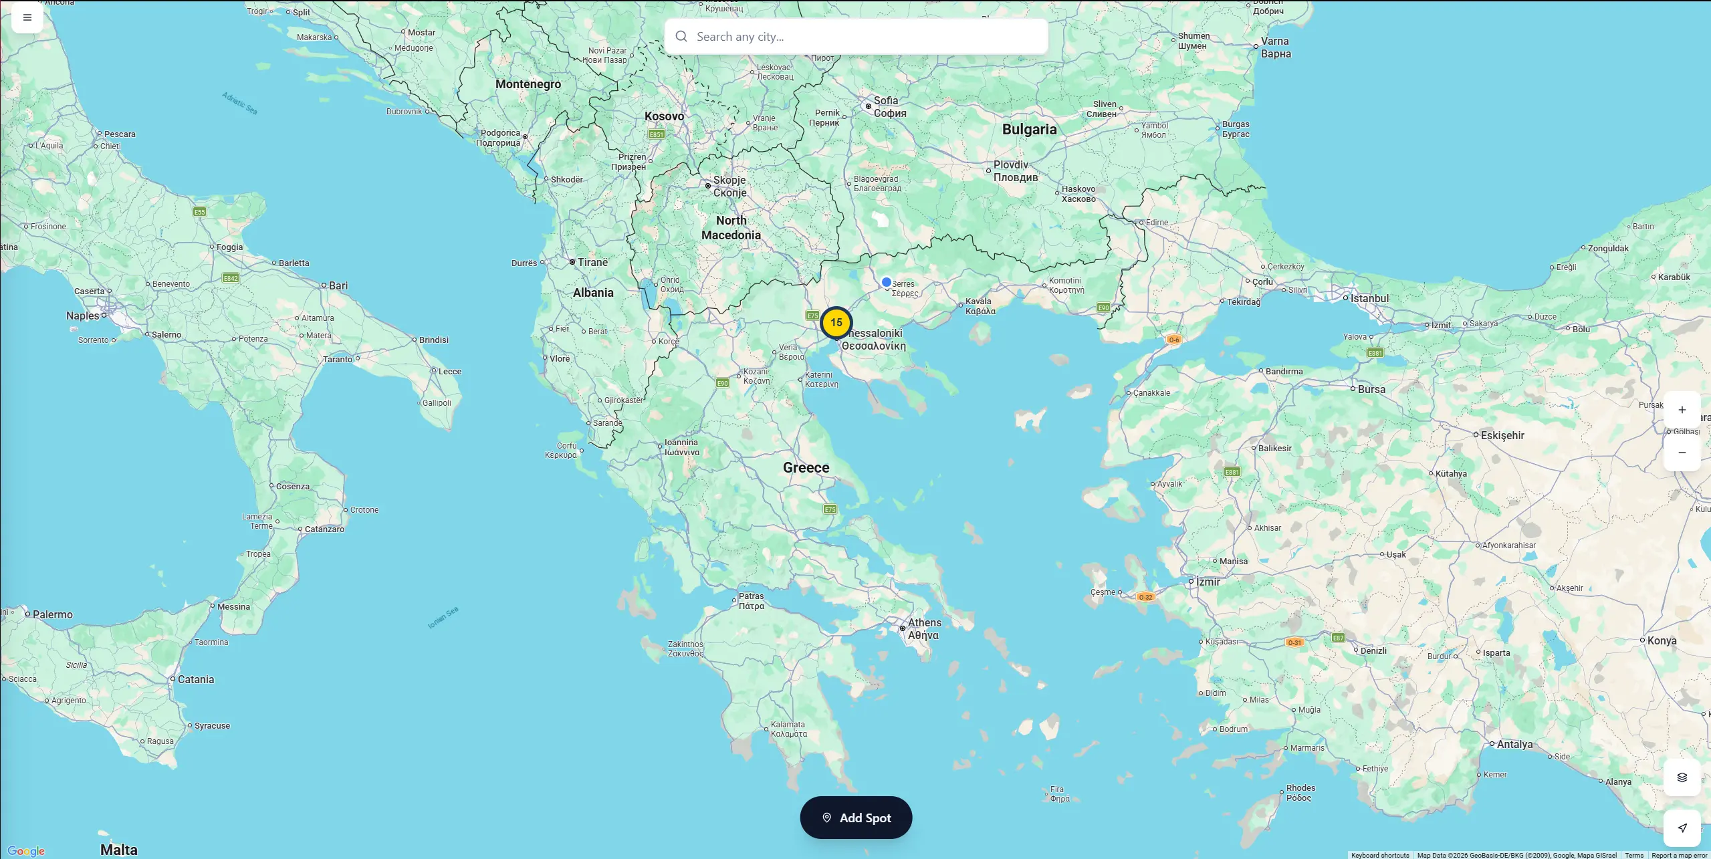
Task: Click Report a map error link
Action: pos(1679,855)
